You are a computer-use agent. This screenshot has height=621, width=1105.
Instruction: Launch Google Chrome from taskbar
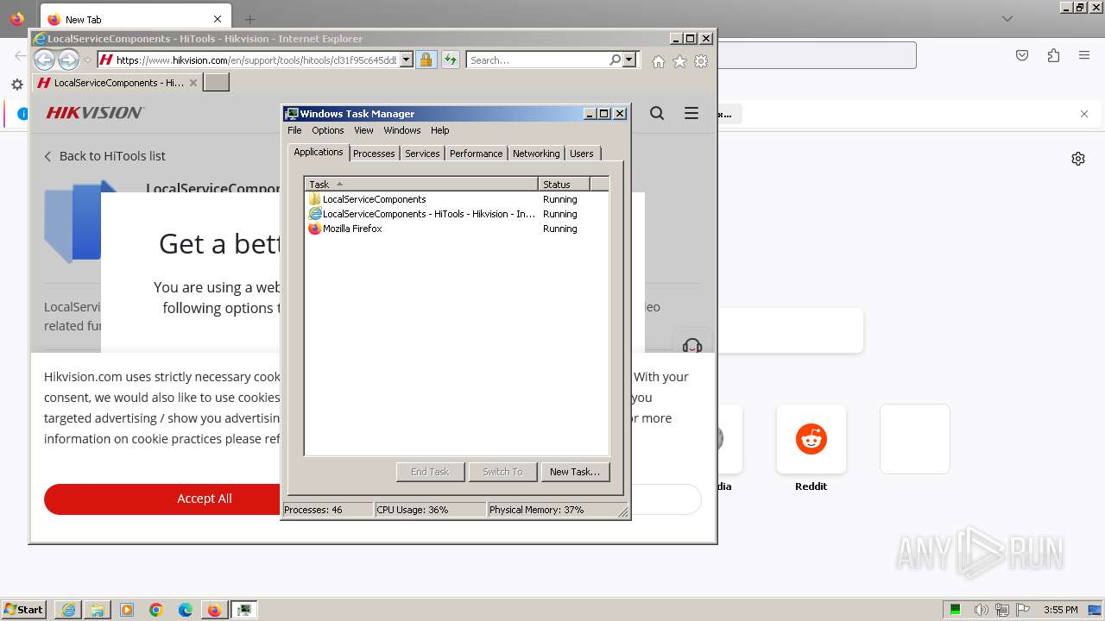156,610
